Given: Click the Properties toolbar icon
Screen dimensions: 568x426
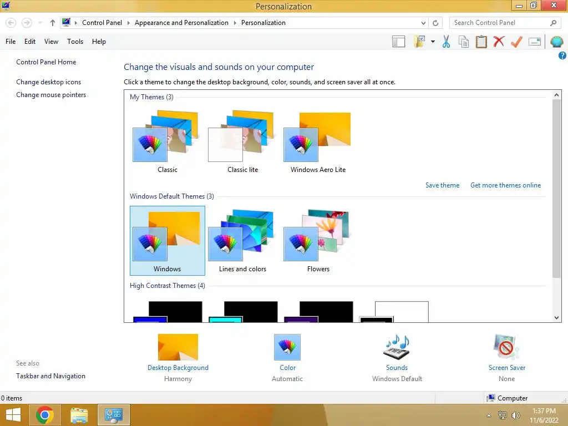Looking at the screenshot, I should tap(535, 42).
